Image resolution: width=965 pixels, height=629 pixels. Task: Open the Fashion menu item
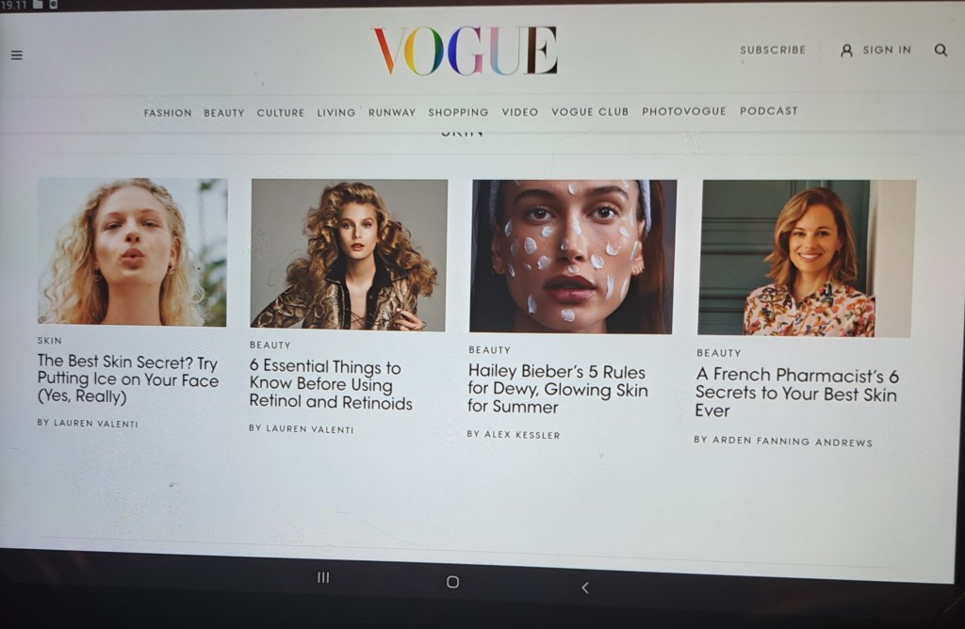pos(168,113)
